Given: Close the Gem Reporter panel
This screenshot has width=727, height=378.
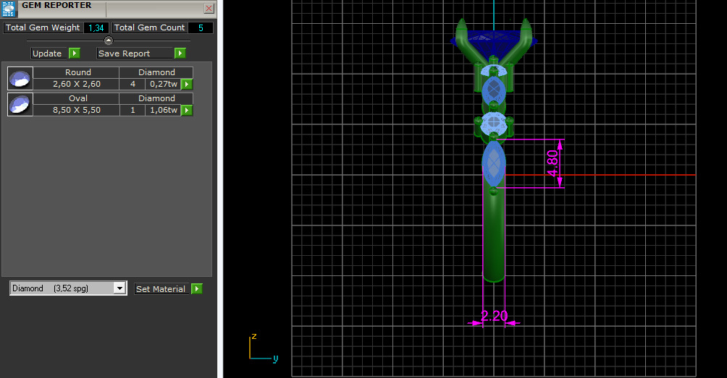Looking at the screenshot, I should click(x=209, y=9).
